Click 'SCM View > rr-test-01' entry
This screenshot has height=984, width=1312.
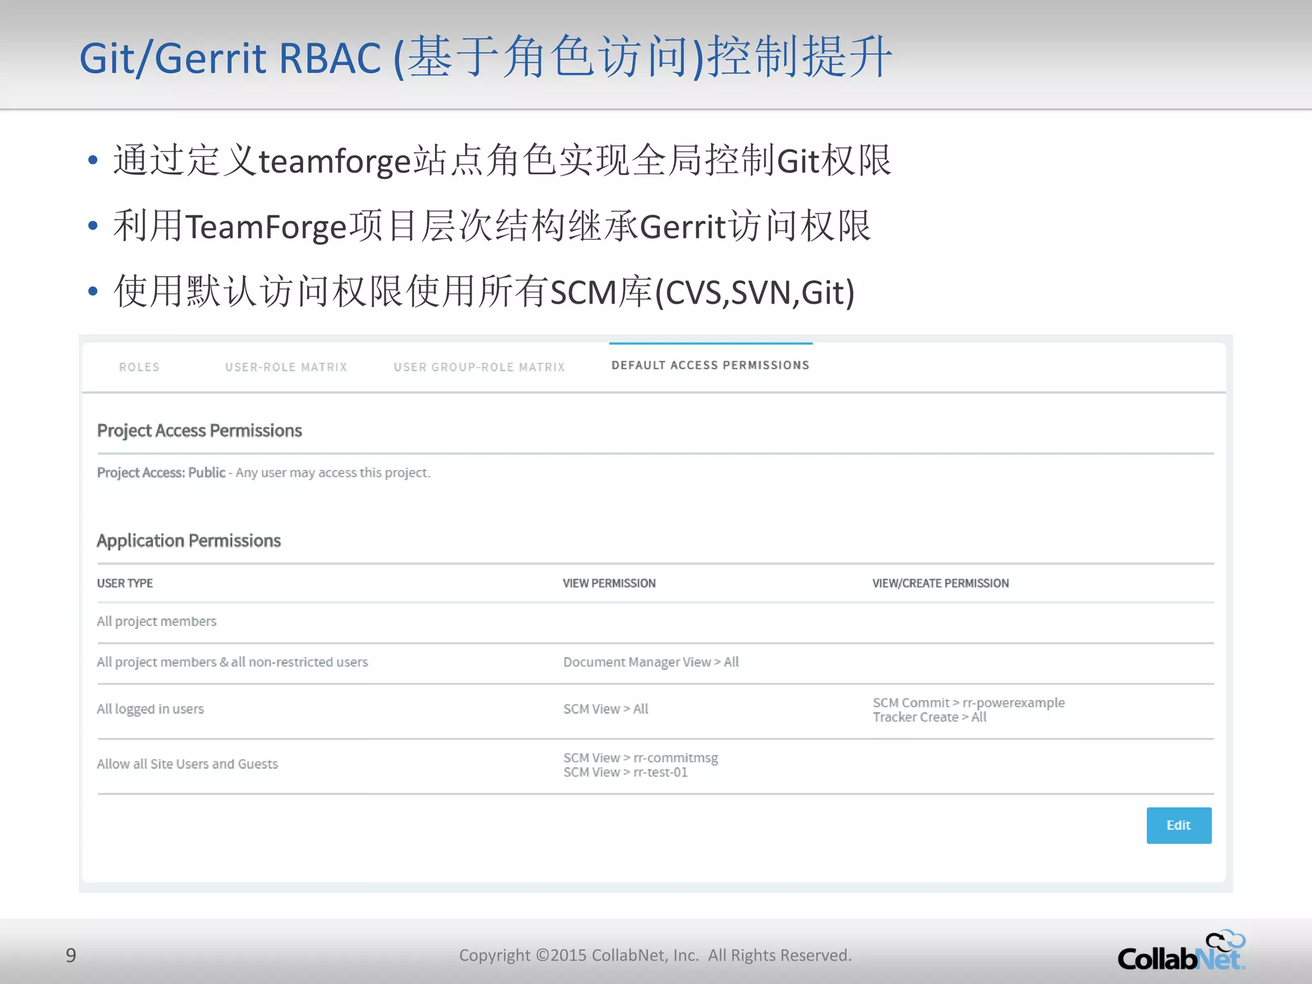(x=625, y=773)
